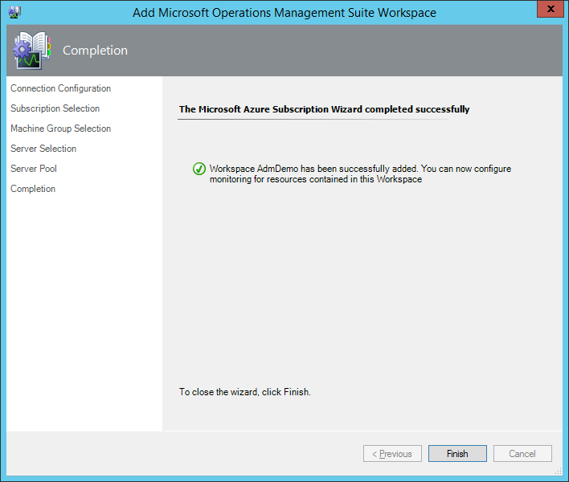The width and height of the screenshot is (569, 482).
Task: Select the Connection Configuration step
Action: point(60,88)
